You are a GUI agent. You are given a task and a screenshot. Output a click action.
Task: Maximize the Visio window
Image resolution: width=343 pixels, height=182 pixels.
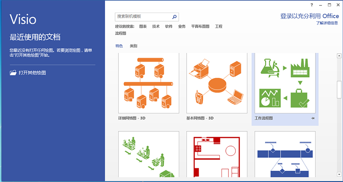[329, 5]
